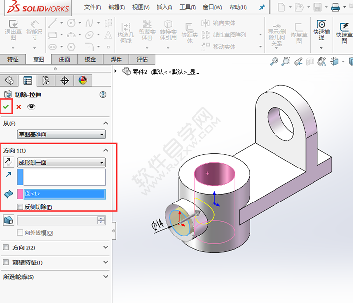Image resolution: width=353 pixels, height=303 pixels.
Task: Confirm cut-extrude with green checkmark
Action: pos(6,107)
